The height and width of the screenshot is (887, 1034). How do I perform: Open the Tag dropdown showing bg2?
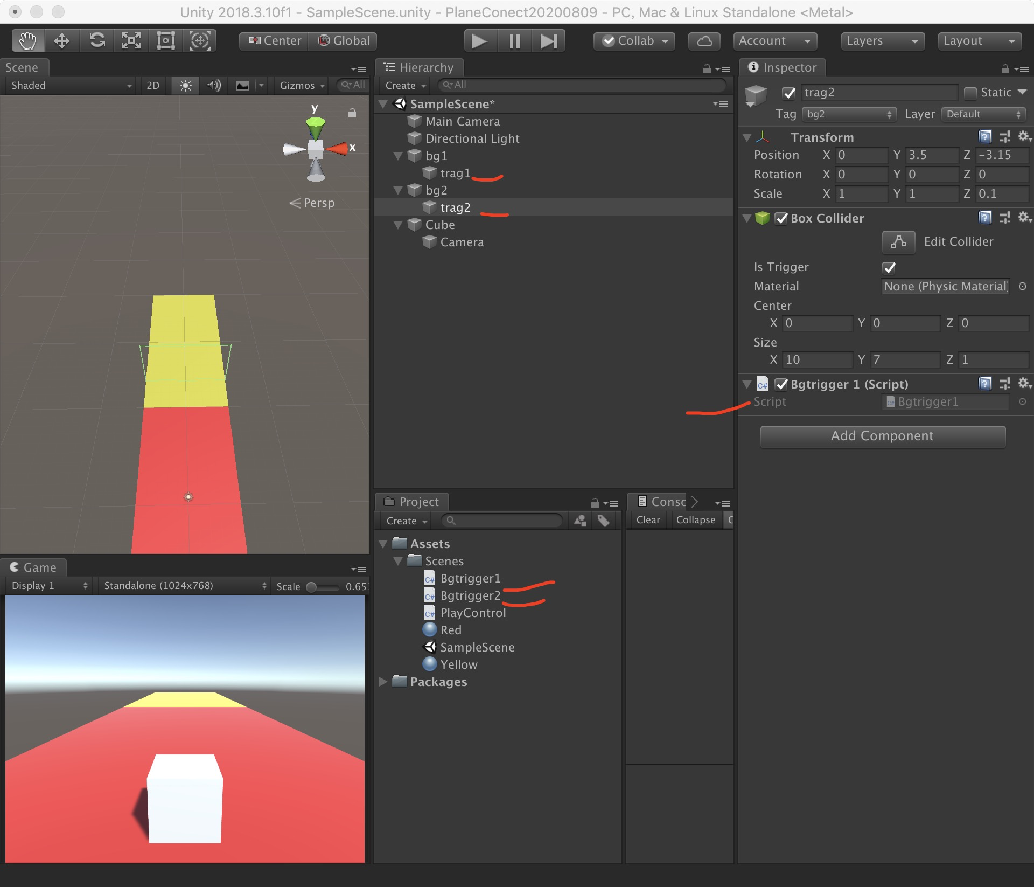[x=849, y=114]
